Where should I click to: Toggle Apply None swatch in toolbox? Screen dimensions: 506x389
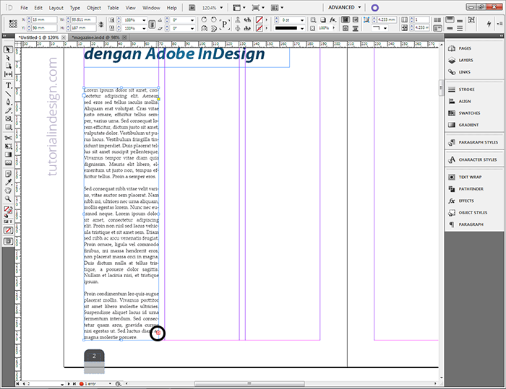(8, 230)
